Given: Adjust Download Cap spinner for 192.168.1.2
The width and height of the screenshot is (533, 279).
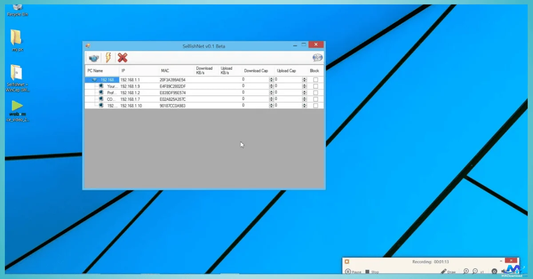Looking at the screenshot, I should pyautogui.click(x=271, y=93).
